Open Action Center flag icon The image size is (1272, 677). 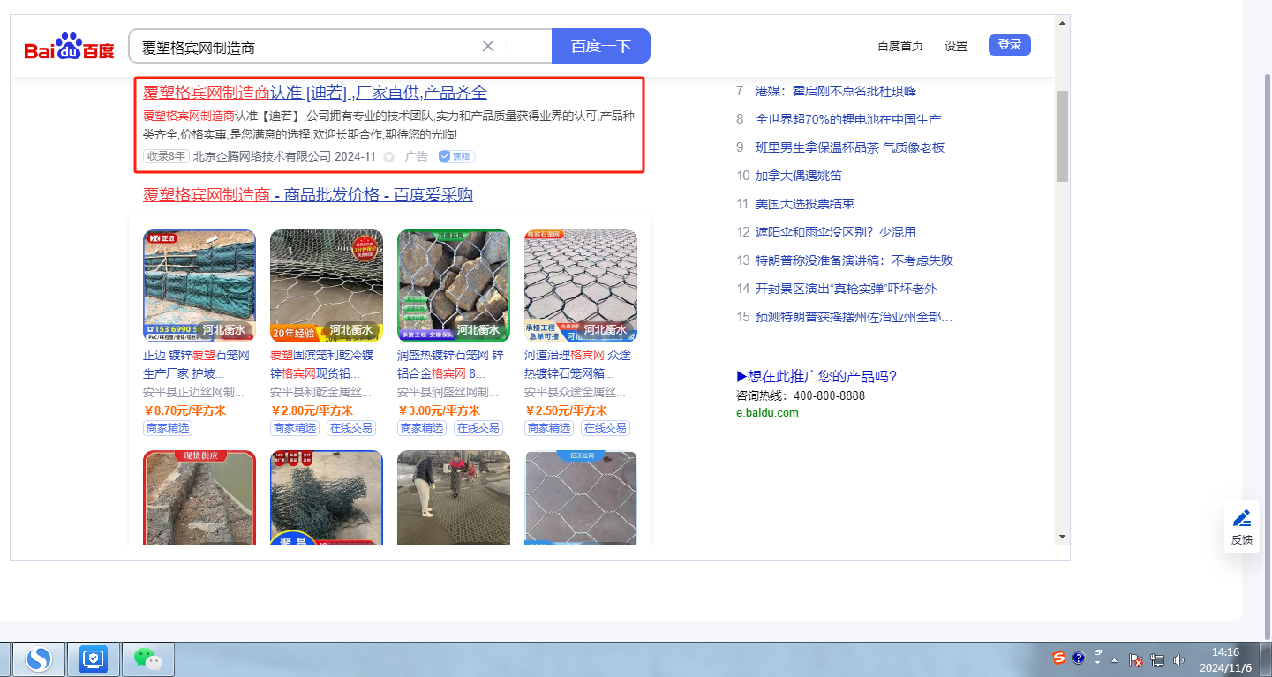tap(1137, 659)
